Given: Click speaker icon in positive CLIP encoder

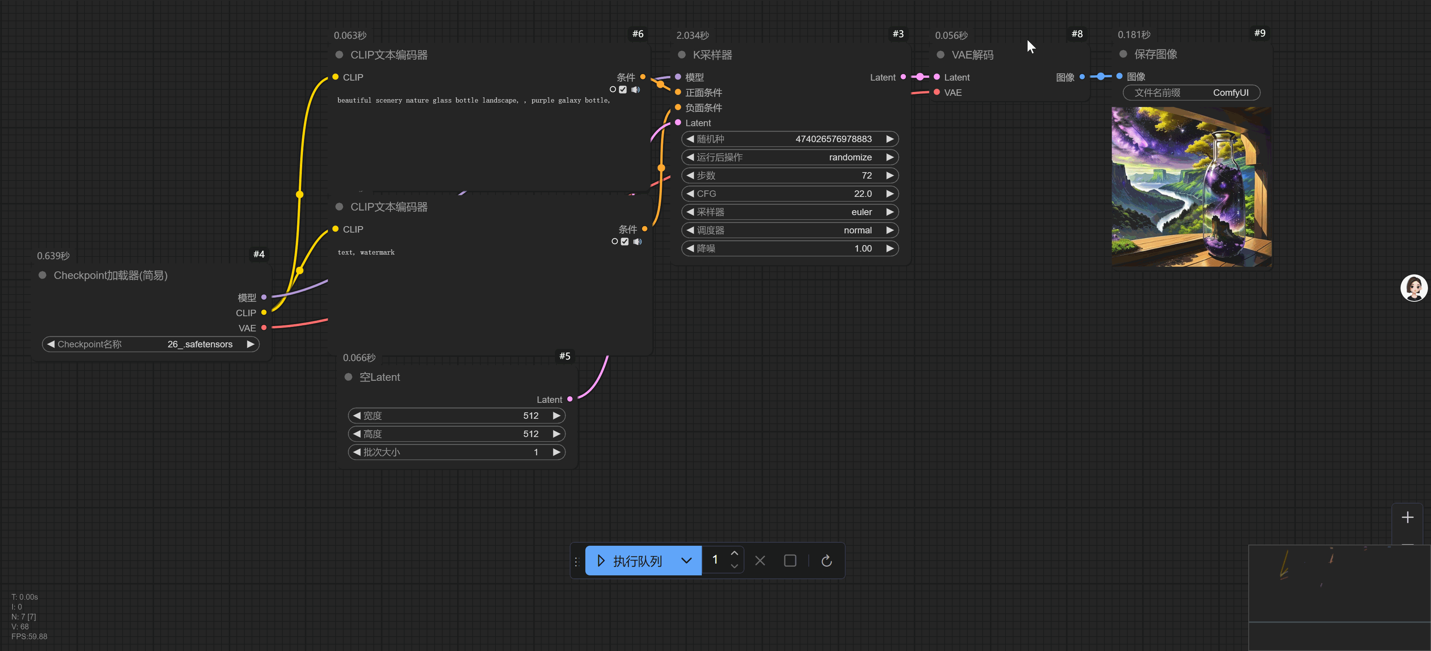Looking at the screenshot, I should [636, 89].
